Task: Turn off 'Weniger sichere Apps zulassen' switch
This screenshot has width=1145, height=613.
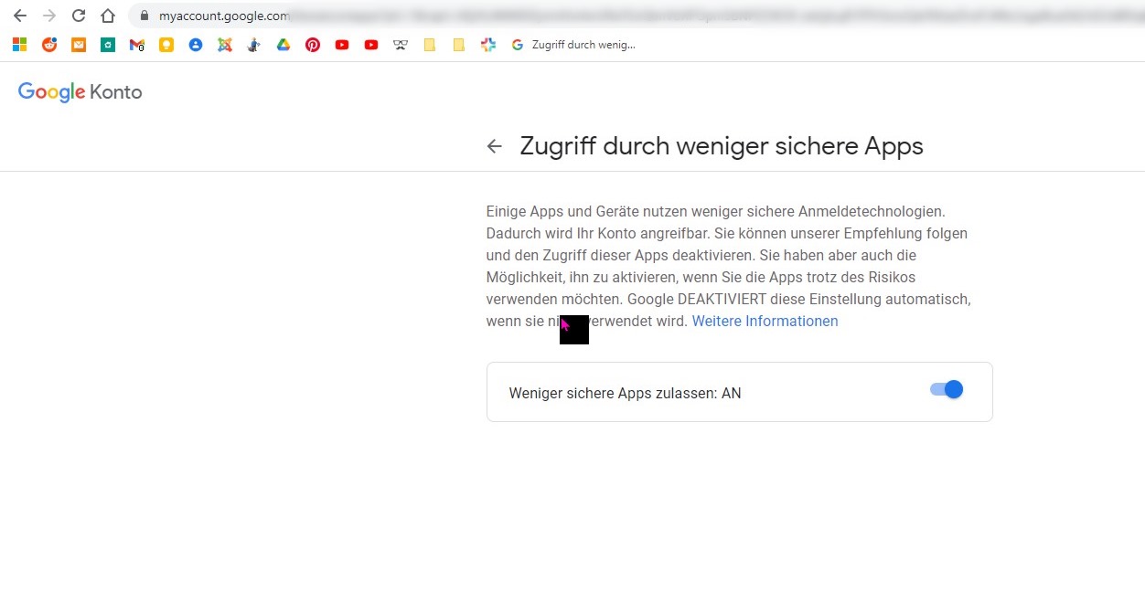Action: click(x=947, y=390)
